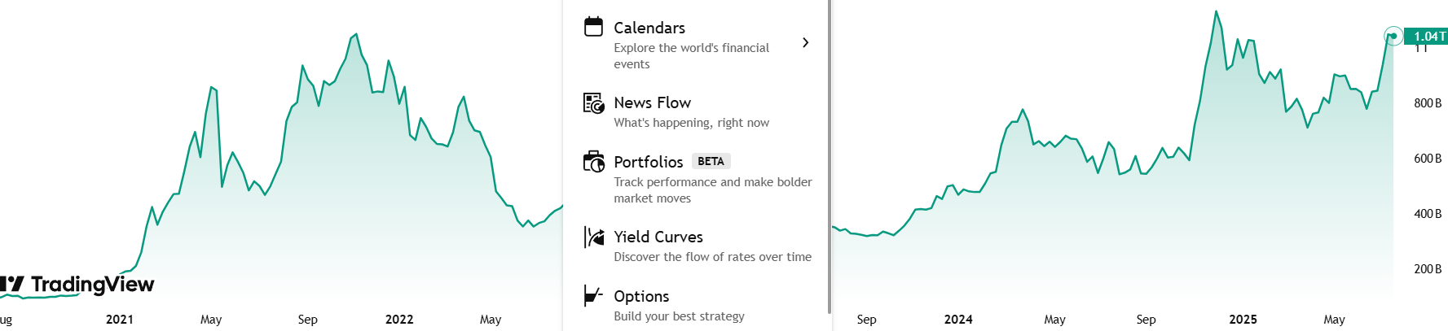Screen dimensions: 1448x331
Task: Click the Yield Curves chart icon
Action: [594, 237]
